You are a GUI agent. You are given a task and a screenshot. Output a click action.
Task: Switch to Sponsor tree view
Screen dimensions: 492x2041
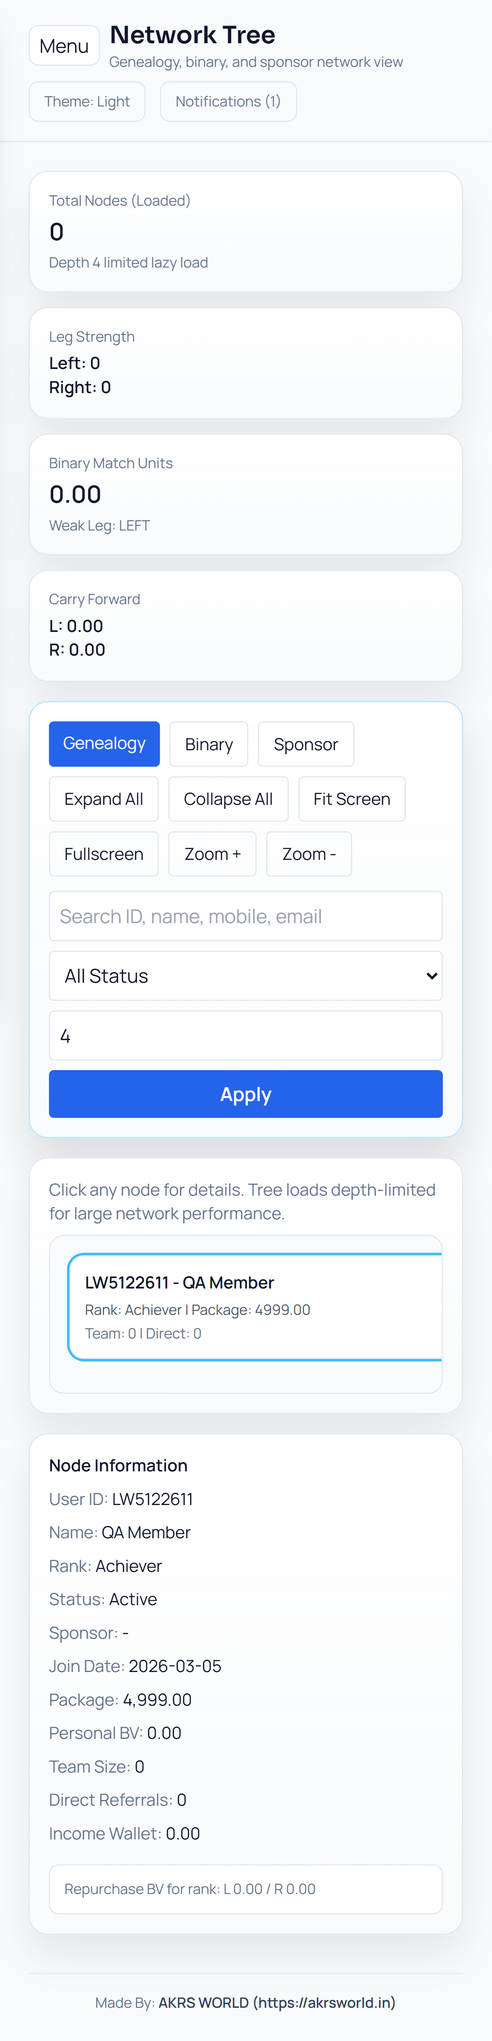306,744
